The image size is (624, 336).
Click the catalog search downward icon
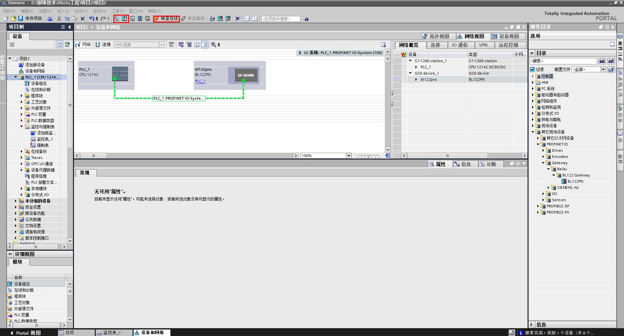[602, 61]
